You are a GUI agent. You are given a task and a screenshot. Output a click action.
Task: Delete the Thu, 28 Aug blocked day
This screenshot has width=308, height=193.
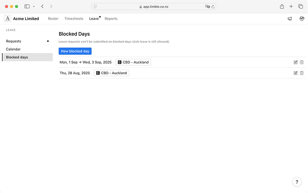click(x=301, y=73)
